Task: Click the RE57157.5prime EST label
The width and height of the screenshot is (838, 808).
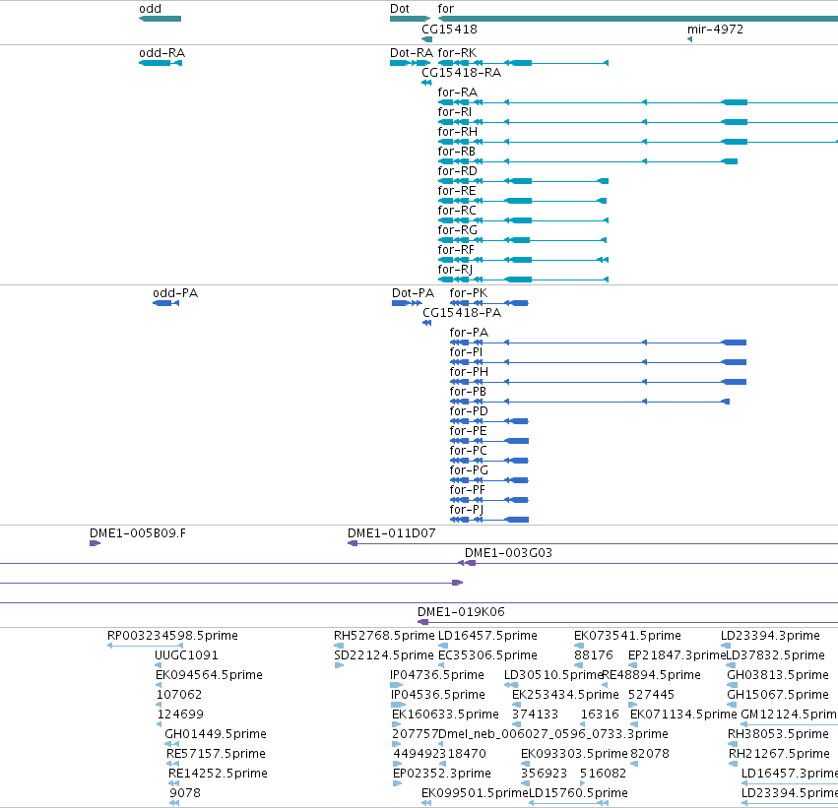Action: coord(216,754)
